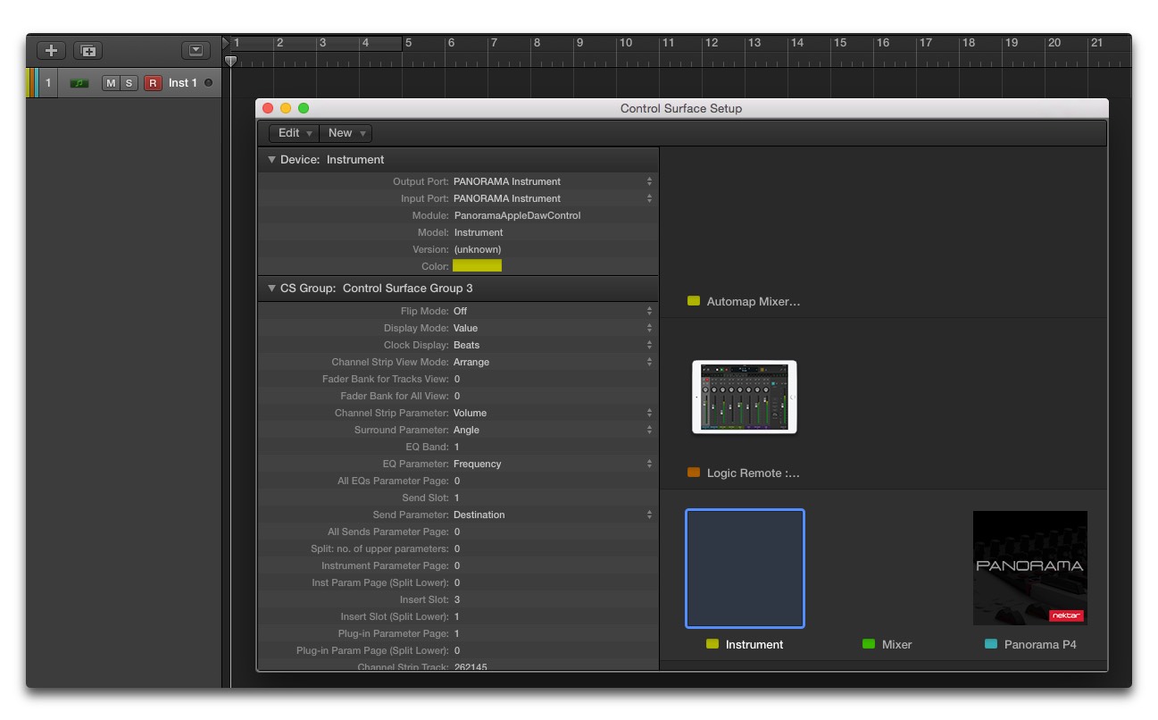This screenshot has width=1158, height=720.
Task: Add a new track with the plus button
Action: pyautogui.click(x=52, y=50)
